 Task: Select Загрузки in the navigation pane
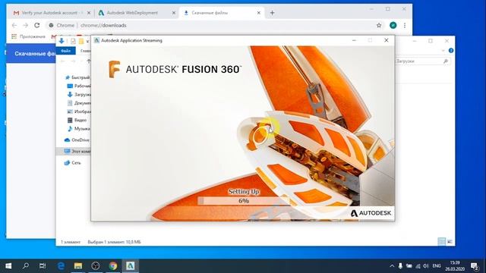click(x=79, y=94)
